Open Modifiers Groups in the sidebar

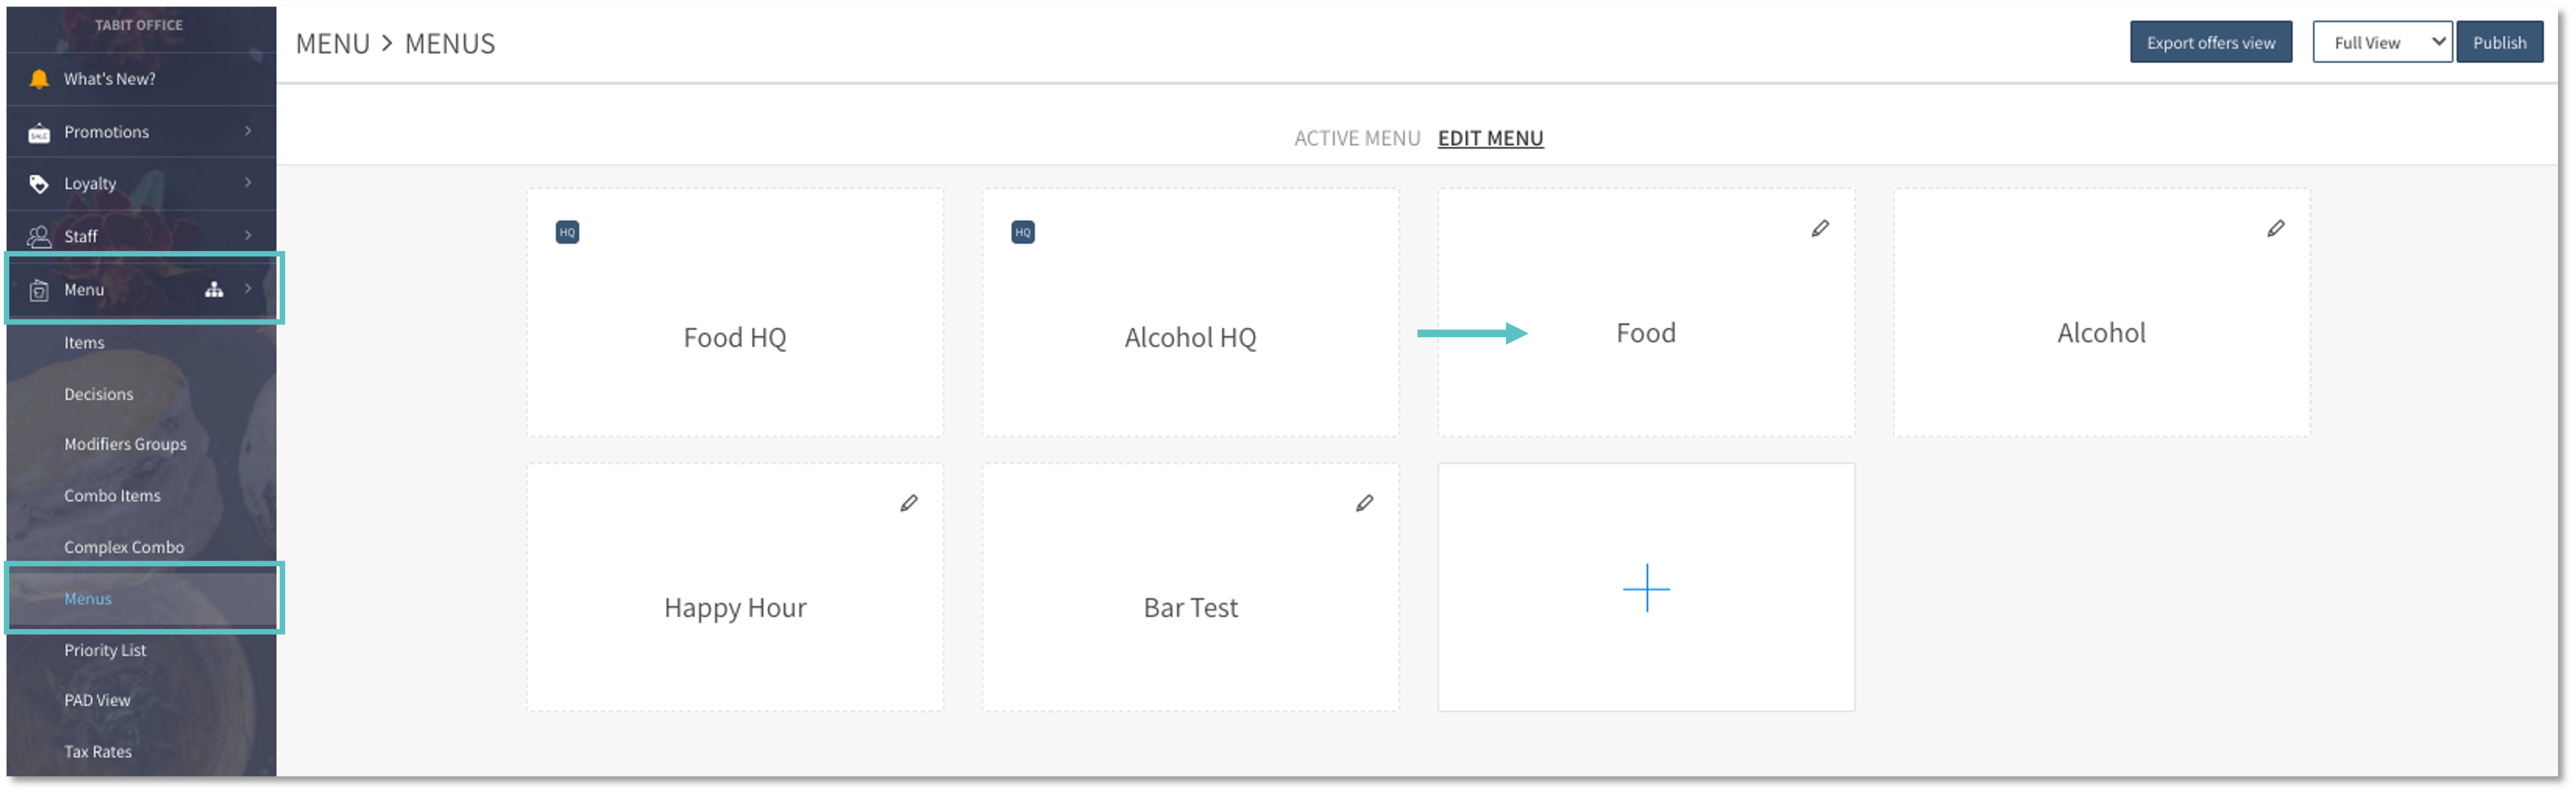point(125,444)
